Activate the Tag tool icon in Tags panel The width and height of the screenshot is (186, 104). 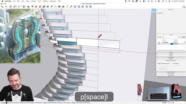(x=179, y=37)
